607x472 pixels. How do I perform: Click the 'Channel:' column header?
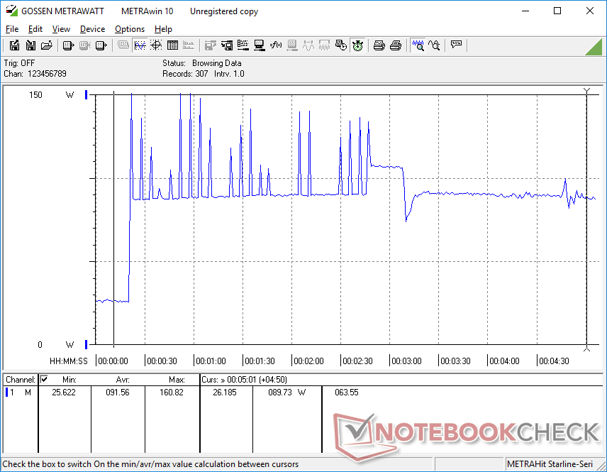(x=21, y=380)
